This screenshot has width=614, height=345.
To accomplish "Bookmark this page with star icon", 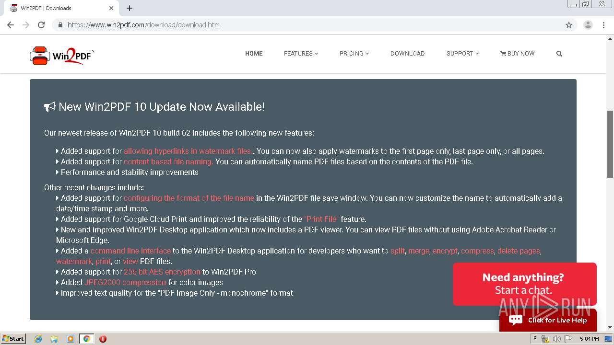I will point(569,25).
